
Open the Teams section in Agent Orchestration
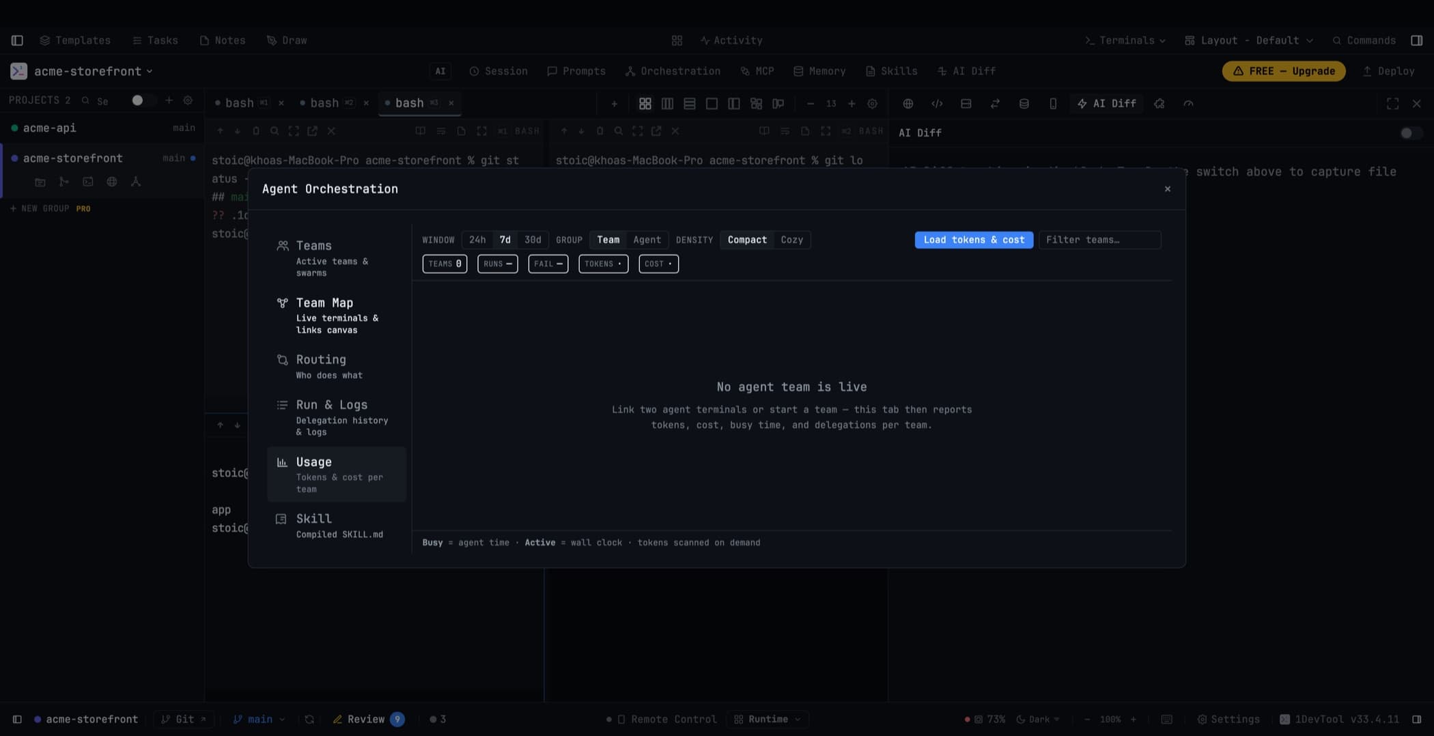pyautogui.click(x=337, y=257)
